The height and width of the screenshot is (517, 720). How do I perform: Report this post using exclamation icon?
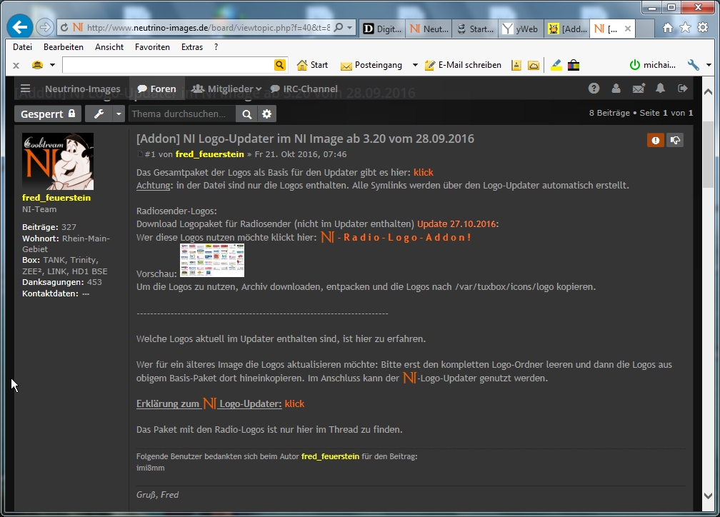tap(655, 140)
